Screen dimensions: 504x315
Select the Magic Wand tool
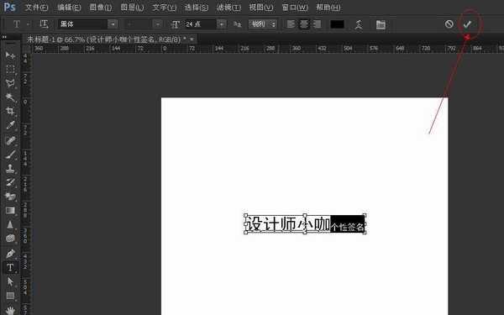click(x=10, y=97)
